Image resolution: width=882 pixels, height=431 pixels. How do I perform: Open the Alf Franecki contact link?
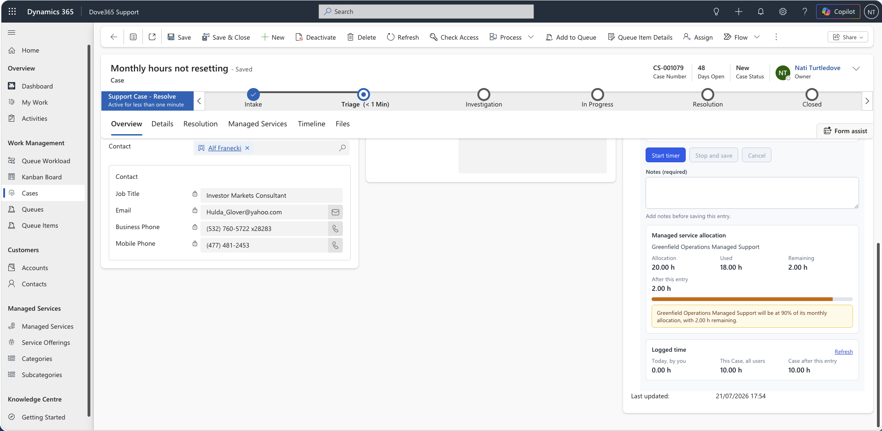click(x=224, y=148)
